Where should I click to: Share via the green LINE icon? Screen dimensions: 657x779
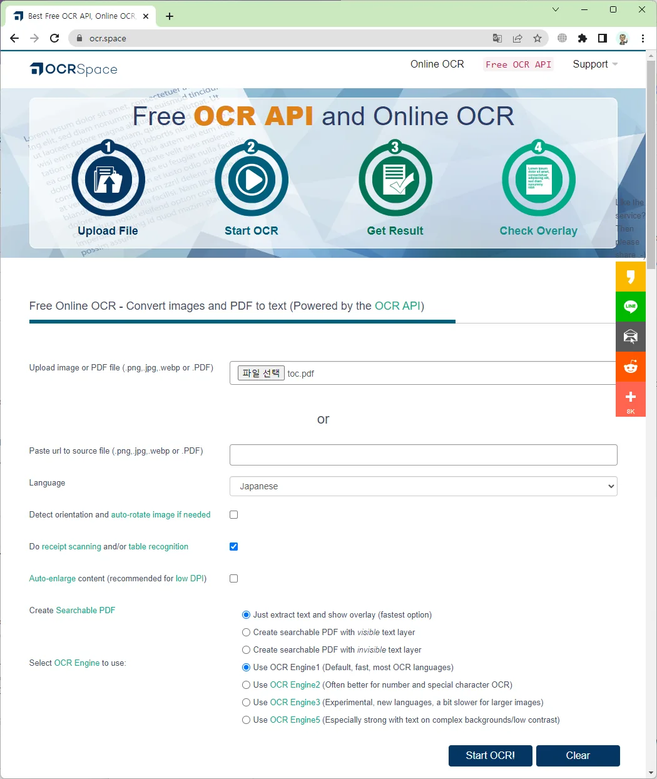631,307
